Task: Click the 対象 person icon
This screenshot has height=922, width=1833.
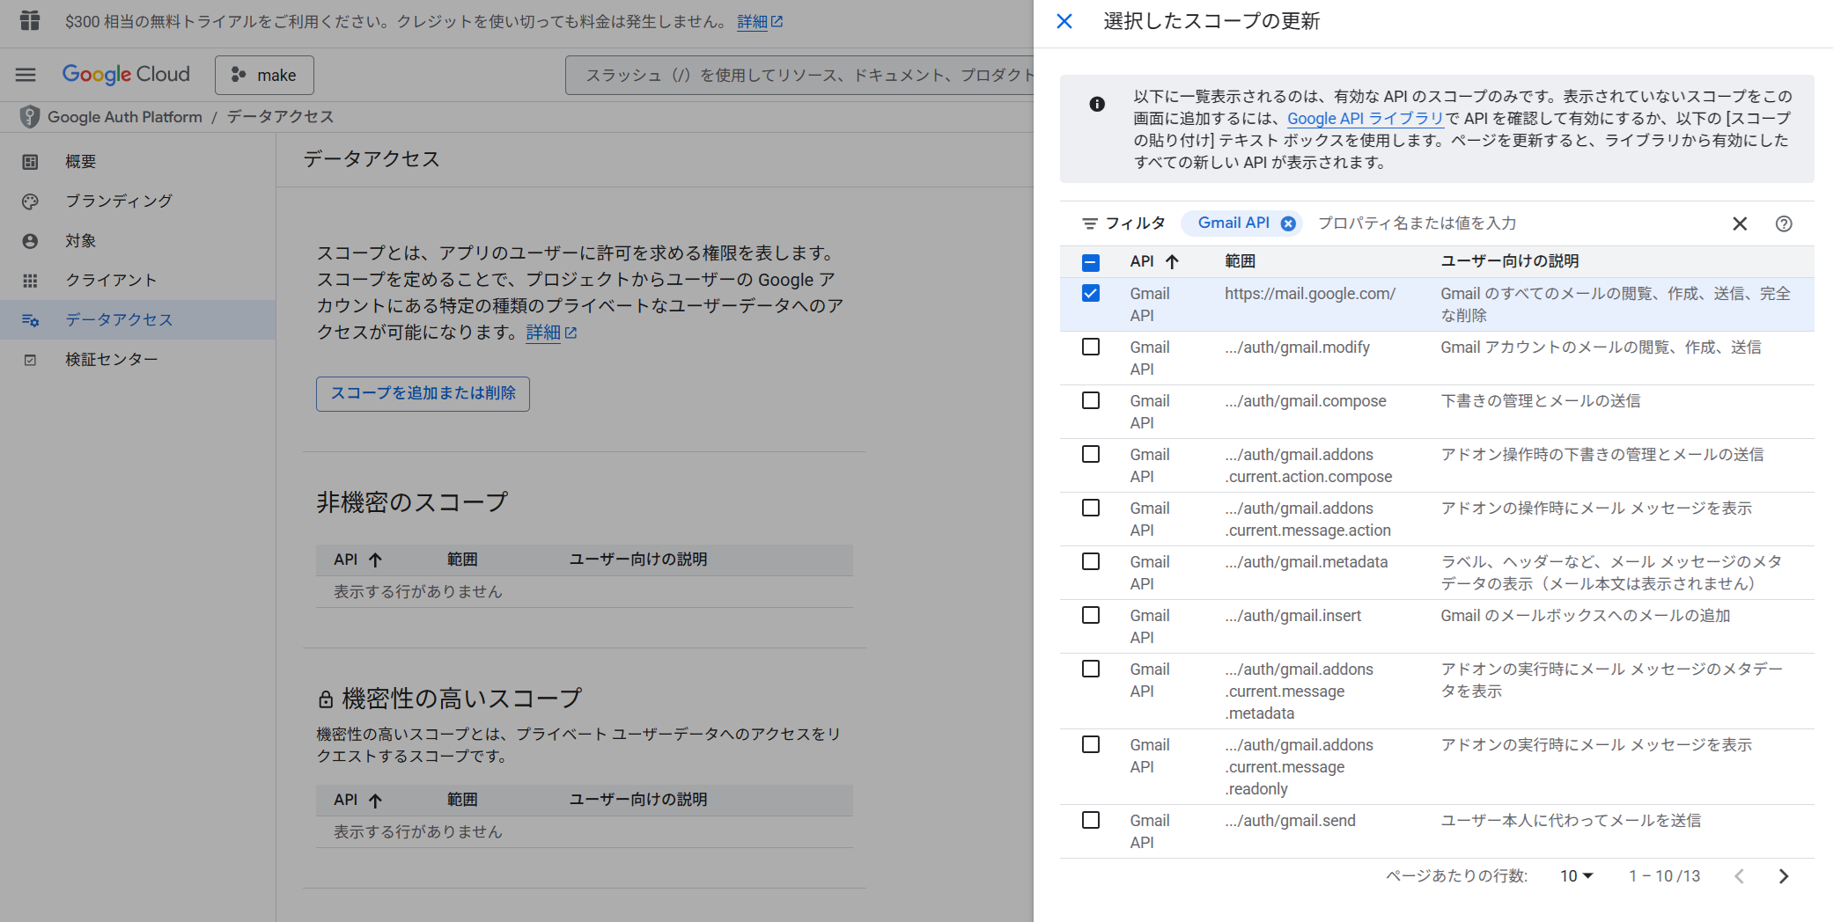Action: click(x=30, y=241)
